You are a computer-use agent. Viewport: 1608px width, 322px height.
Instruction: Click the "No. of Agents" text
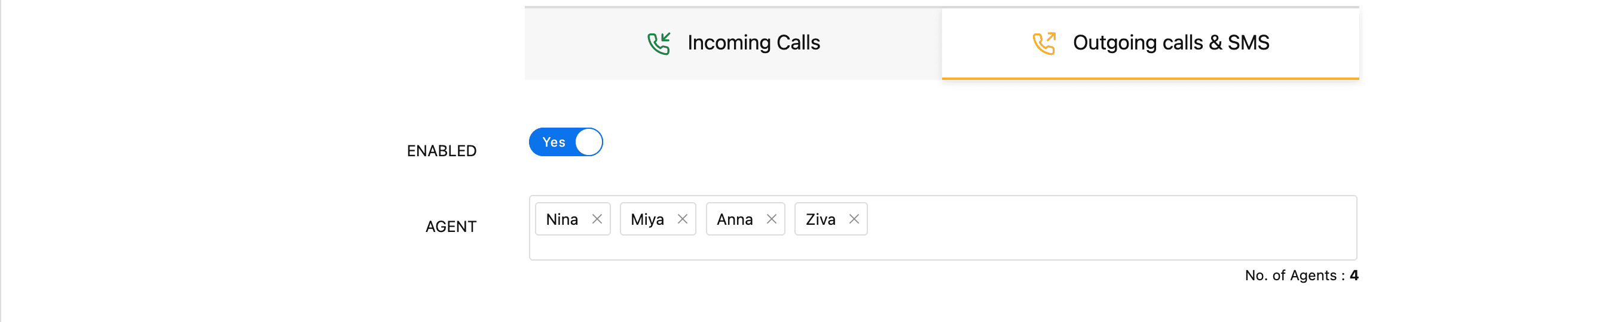tap(1290, 276)
